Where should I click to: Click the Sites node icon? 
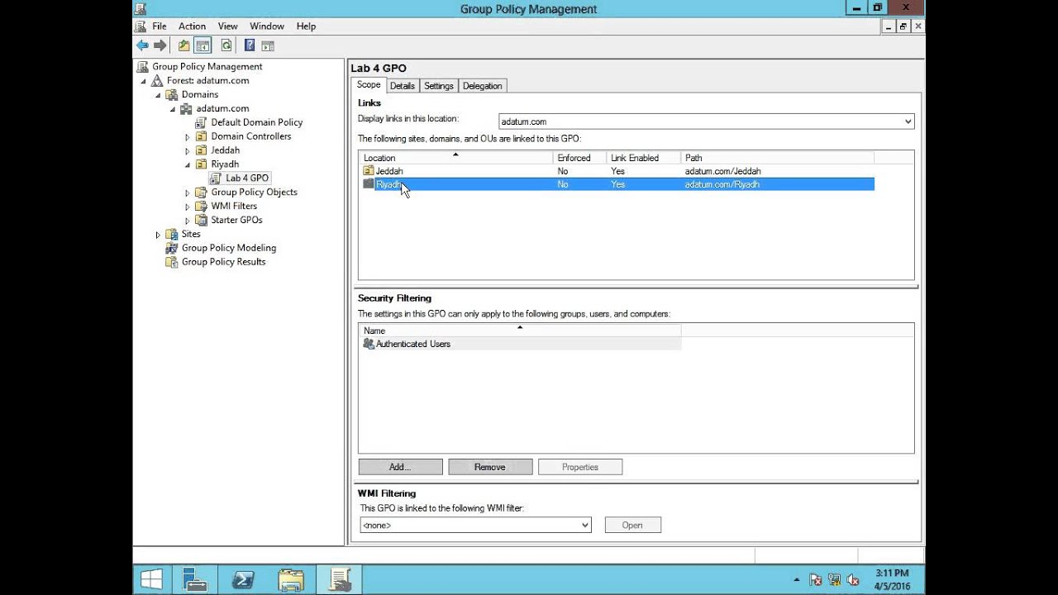[172, 234]
